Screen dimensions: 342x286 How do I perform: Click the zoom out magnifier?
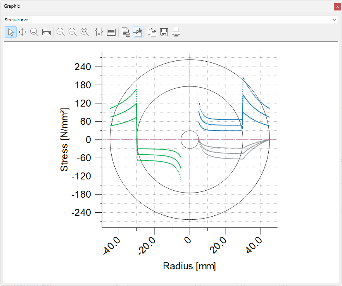pyautogui.click(x=73, y=32)
